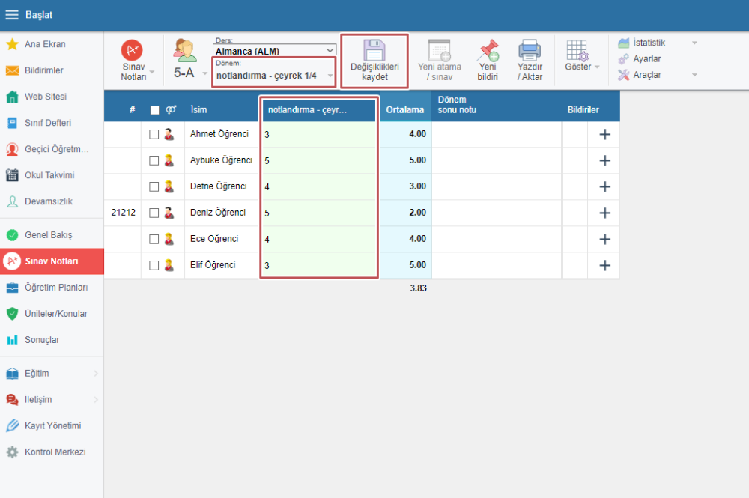Expand the İstatistik dropdown arrow
This screenshot has width=749, height=498.
(694, 43)
